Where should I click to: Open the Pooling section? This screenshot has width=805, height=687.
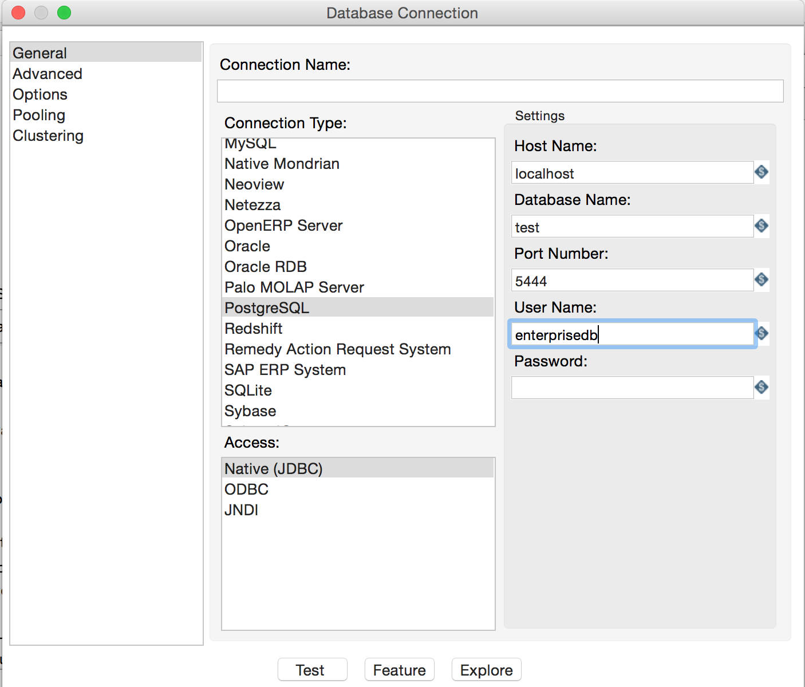[106, 114]
